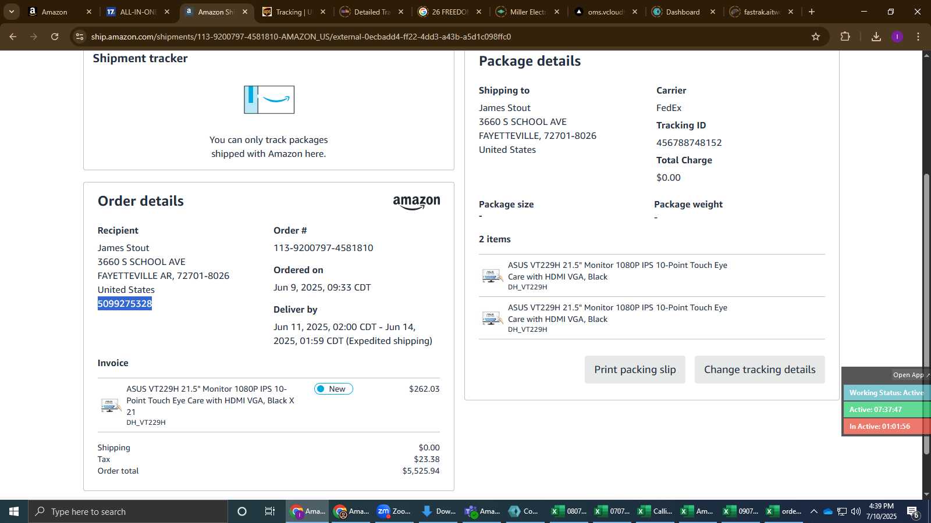Open the Downloads taskbar item
Image resolution: width=931 pixels, height=523 pixels.
pos(438,511)
